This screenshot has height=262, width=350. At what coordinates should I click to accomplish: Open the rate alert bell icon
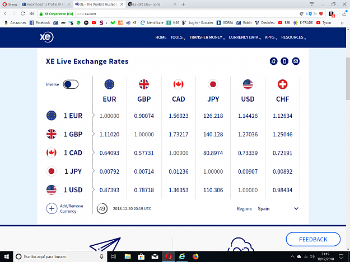click(273, 61)
